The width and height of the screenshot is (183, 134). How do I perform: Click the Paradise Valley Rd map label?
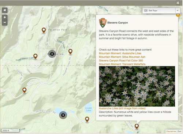tap(67, 66)
